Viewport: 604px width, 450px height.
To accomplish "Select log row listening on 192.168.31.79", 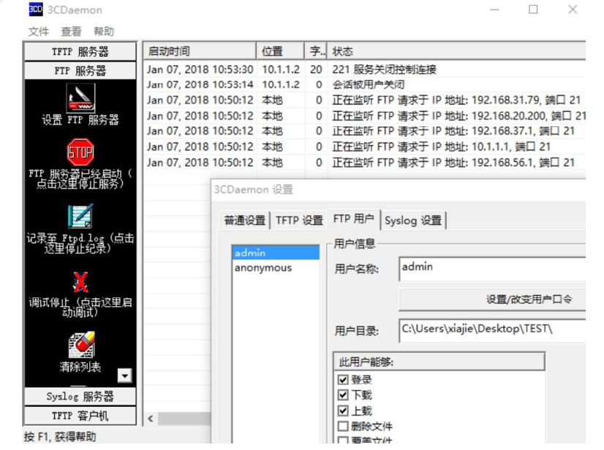I will pos(365,100).
